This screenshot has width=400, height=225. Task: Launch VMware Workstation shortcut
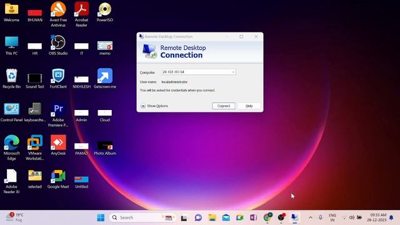coord(35,147)
